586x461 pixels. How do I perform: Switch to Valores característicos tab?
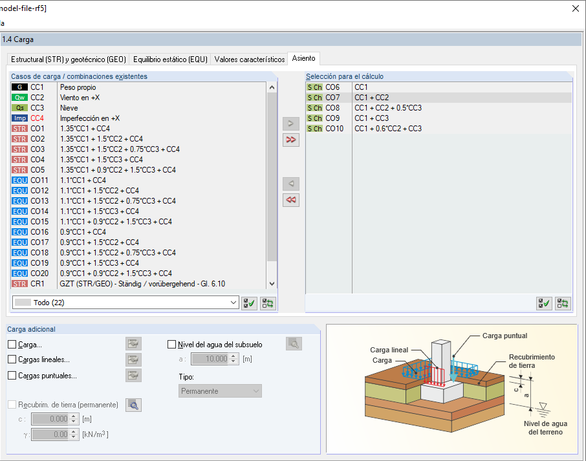pos(249,59)
